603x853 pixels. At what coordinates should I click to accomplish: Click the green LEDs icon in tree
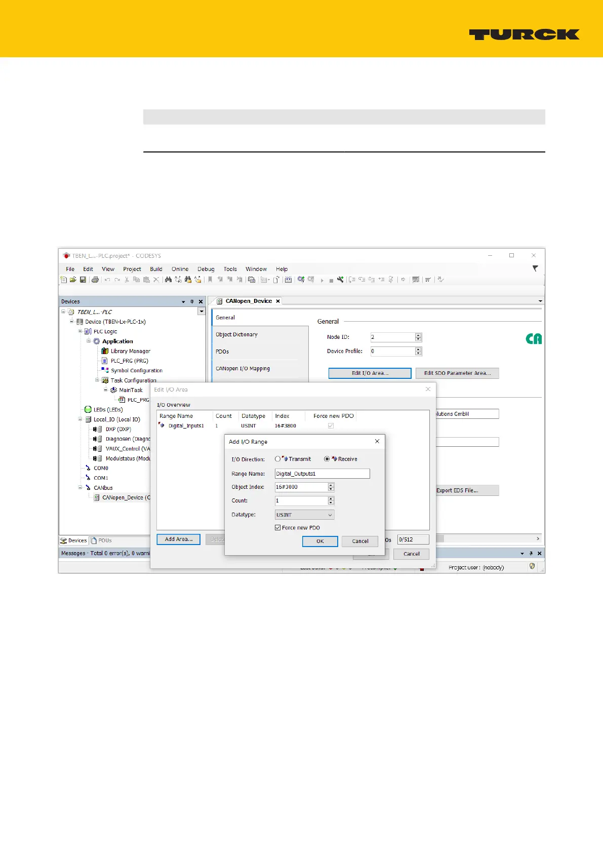pos(88,409)
